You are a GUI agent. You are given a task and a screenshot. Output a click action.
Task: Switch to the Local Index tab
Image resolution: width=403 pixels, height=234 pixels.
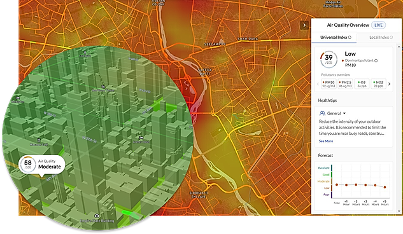[x=379, y=38]
